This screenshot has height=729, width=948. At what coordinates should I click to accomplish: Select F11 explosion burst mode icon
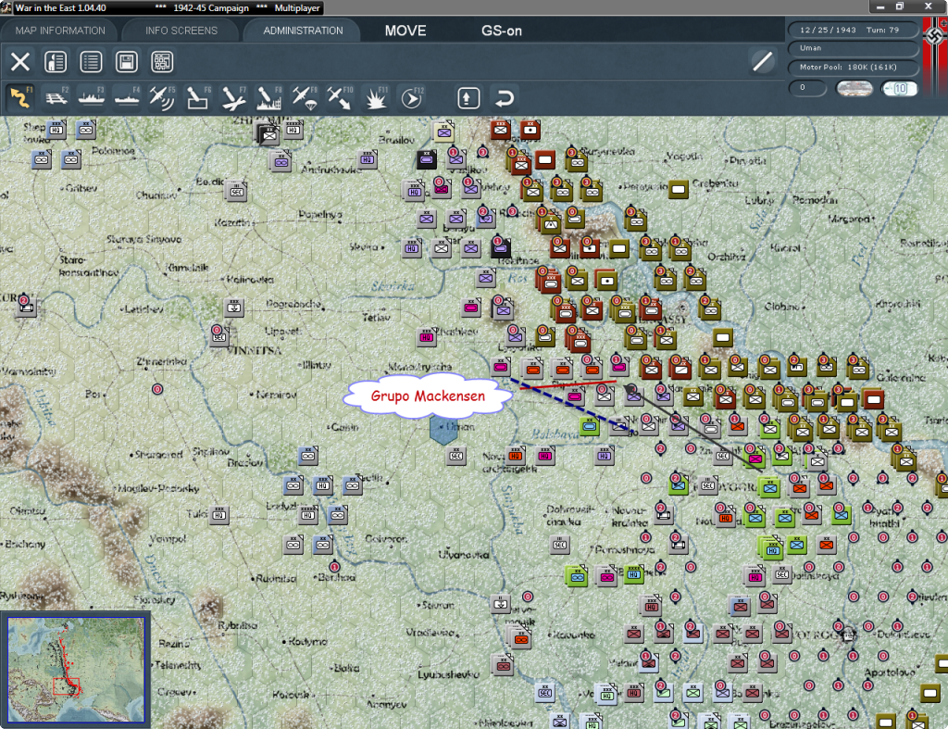click(x=376, y=97)
